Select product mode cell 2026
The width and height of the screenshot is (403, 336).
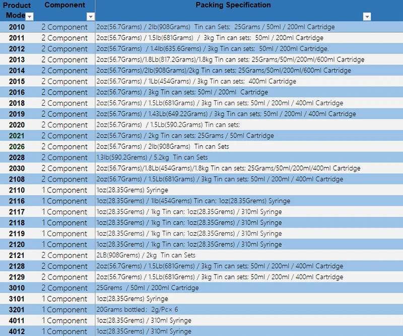tap(17, 147)
